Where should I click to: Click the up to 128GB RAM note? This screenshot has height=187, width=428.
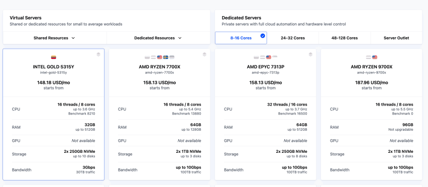click(x=191, y=130)
